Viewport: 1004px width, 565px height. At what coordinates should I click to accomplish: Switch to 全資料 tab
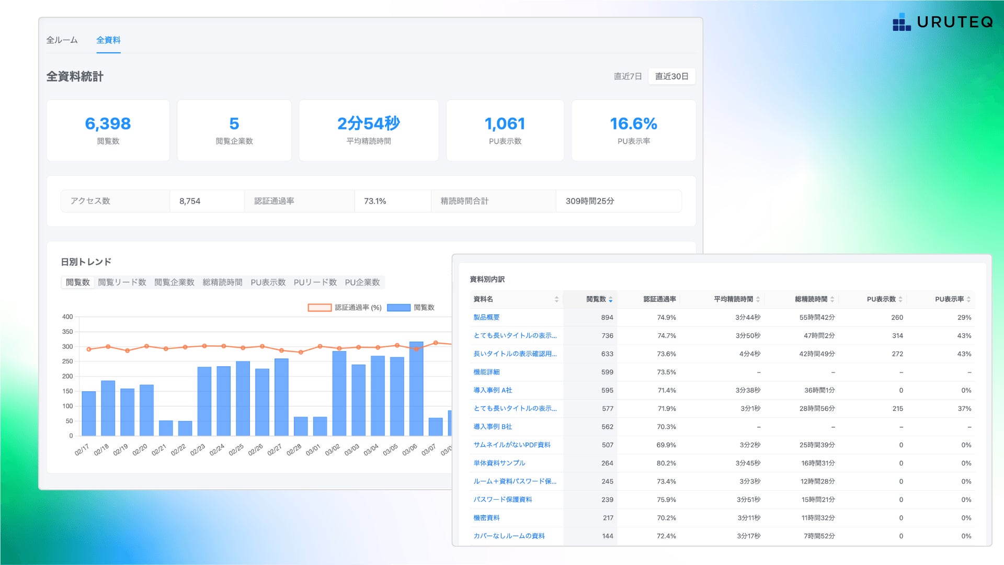pos(108,40)
